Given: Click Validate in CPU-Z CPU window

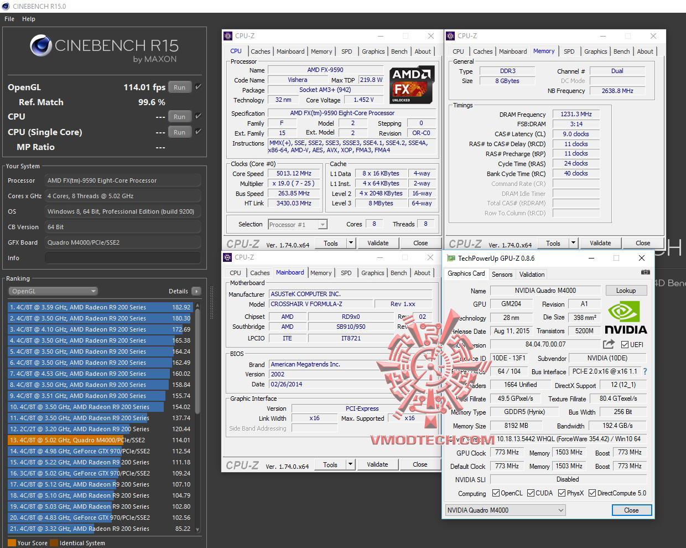Looking at the screenshot, I should (378, 243).
